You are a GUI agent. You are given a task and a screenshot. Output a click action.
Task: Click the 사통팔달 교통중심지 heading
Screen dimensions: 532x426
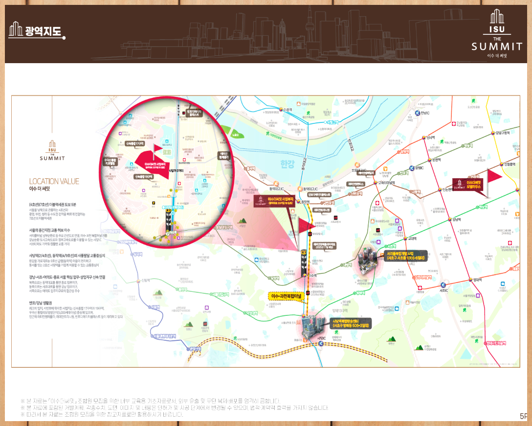tap(67, 256)
